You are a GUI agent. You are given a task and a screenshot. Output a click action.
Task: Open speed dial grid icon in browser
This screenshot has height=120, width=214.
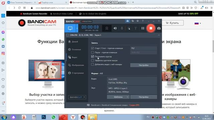coord(24,8)
